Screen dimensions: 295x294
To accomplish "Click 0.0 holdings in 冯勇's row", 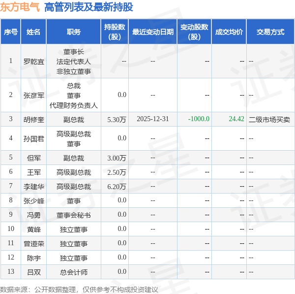I will pyautogui.click(x=122, y=215).
